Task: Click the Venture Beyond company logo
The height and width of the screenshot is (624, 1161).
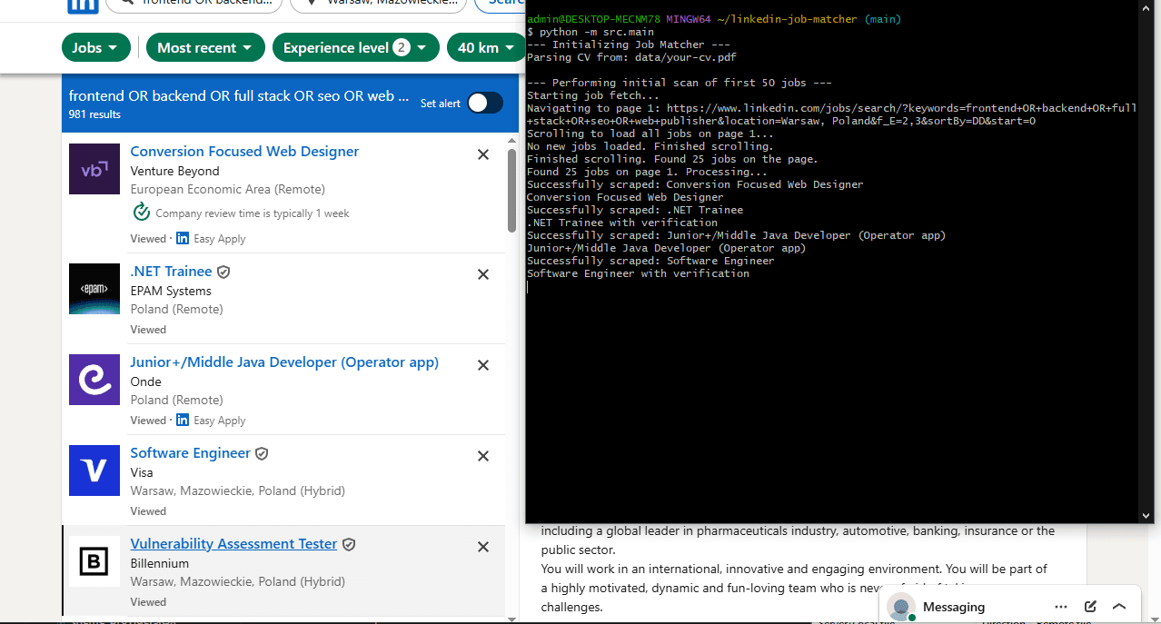Action: click(x=94, y=169)
